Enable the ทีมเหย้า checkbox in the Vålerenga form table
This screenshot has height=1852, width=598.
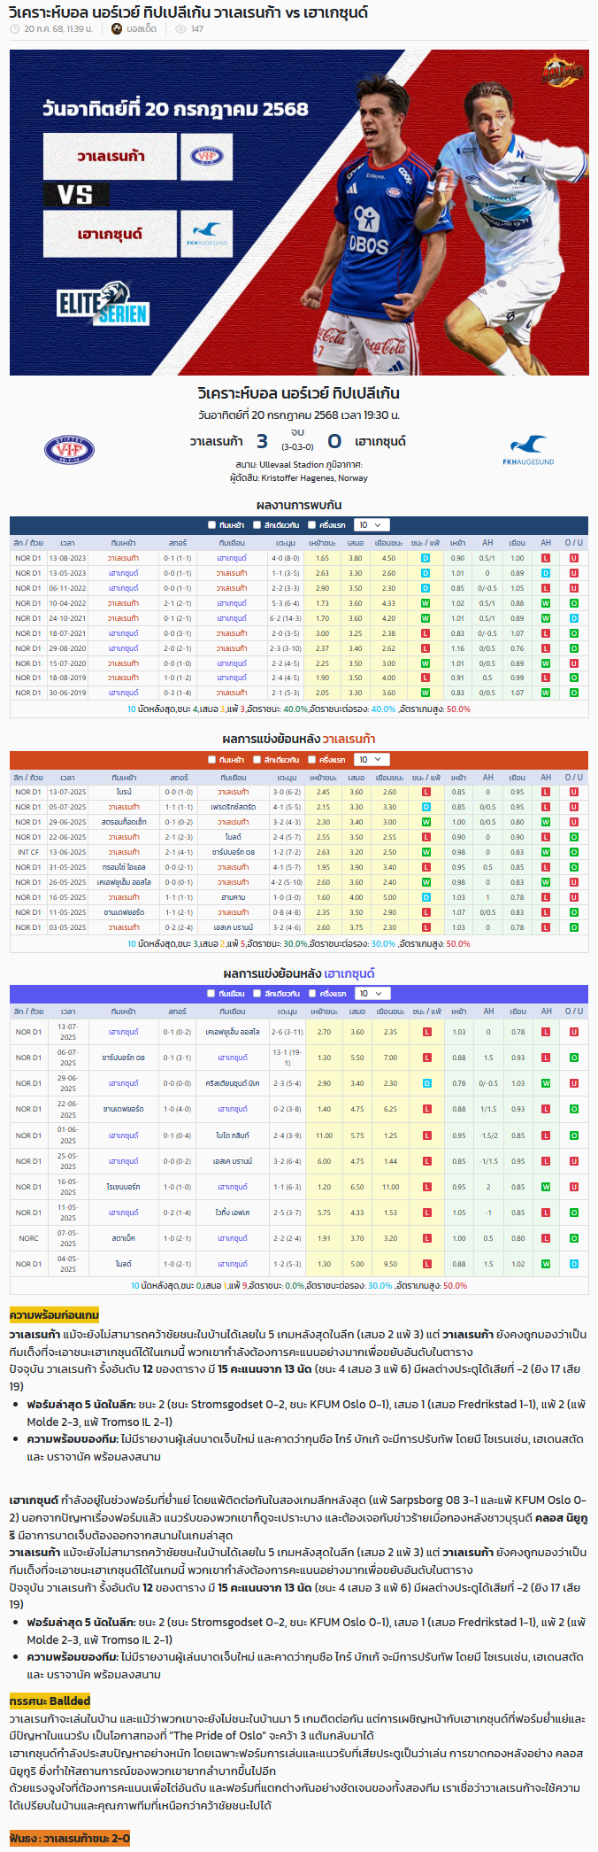[x=211, y=760]
